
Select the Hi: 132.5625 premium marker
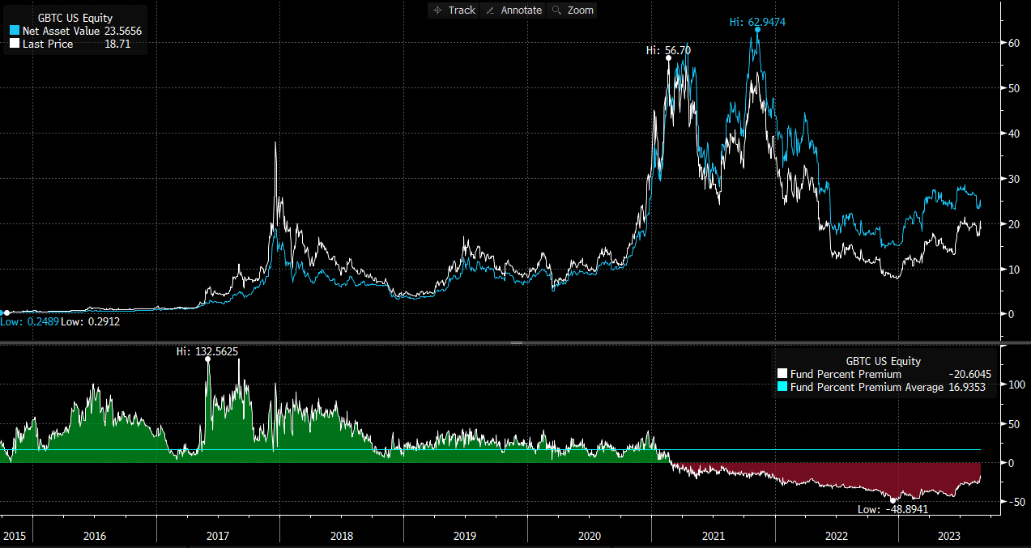tap(208, 359)
